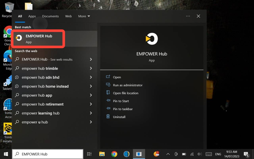Open the active blue window app on taskbar
The height and width of the screenshot is (159, 254).
pyautogui.click(x=139, y=154)
